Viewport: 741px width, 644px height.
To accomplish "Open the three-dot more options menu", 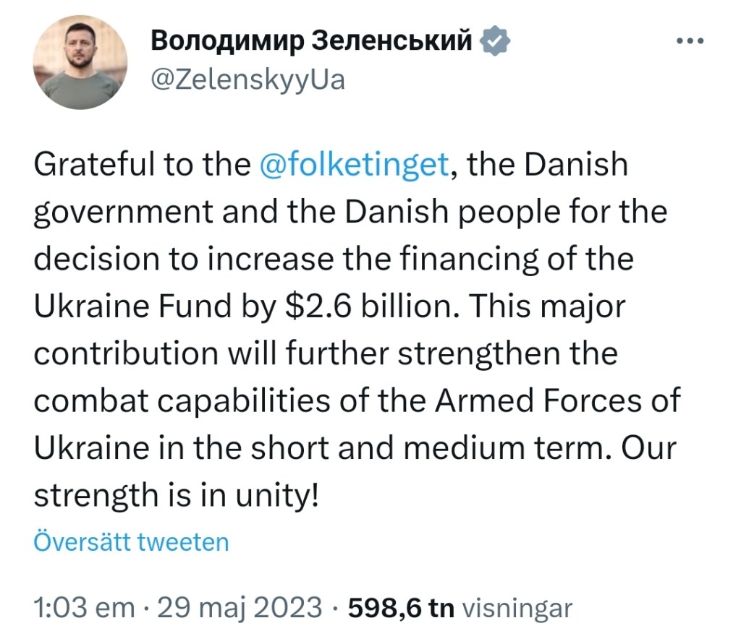I will pyautogui.click(x=689, y=41).
